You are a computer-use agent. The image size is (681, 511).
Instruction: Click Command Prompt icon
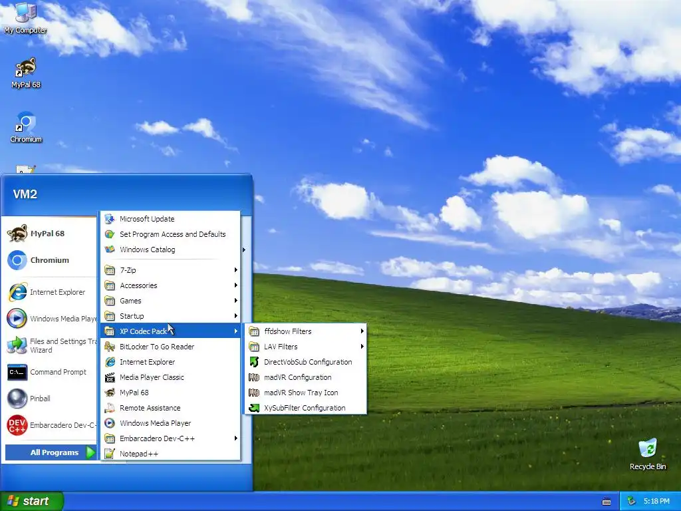[x=17, y=373]
